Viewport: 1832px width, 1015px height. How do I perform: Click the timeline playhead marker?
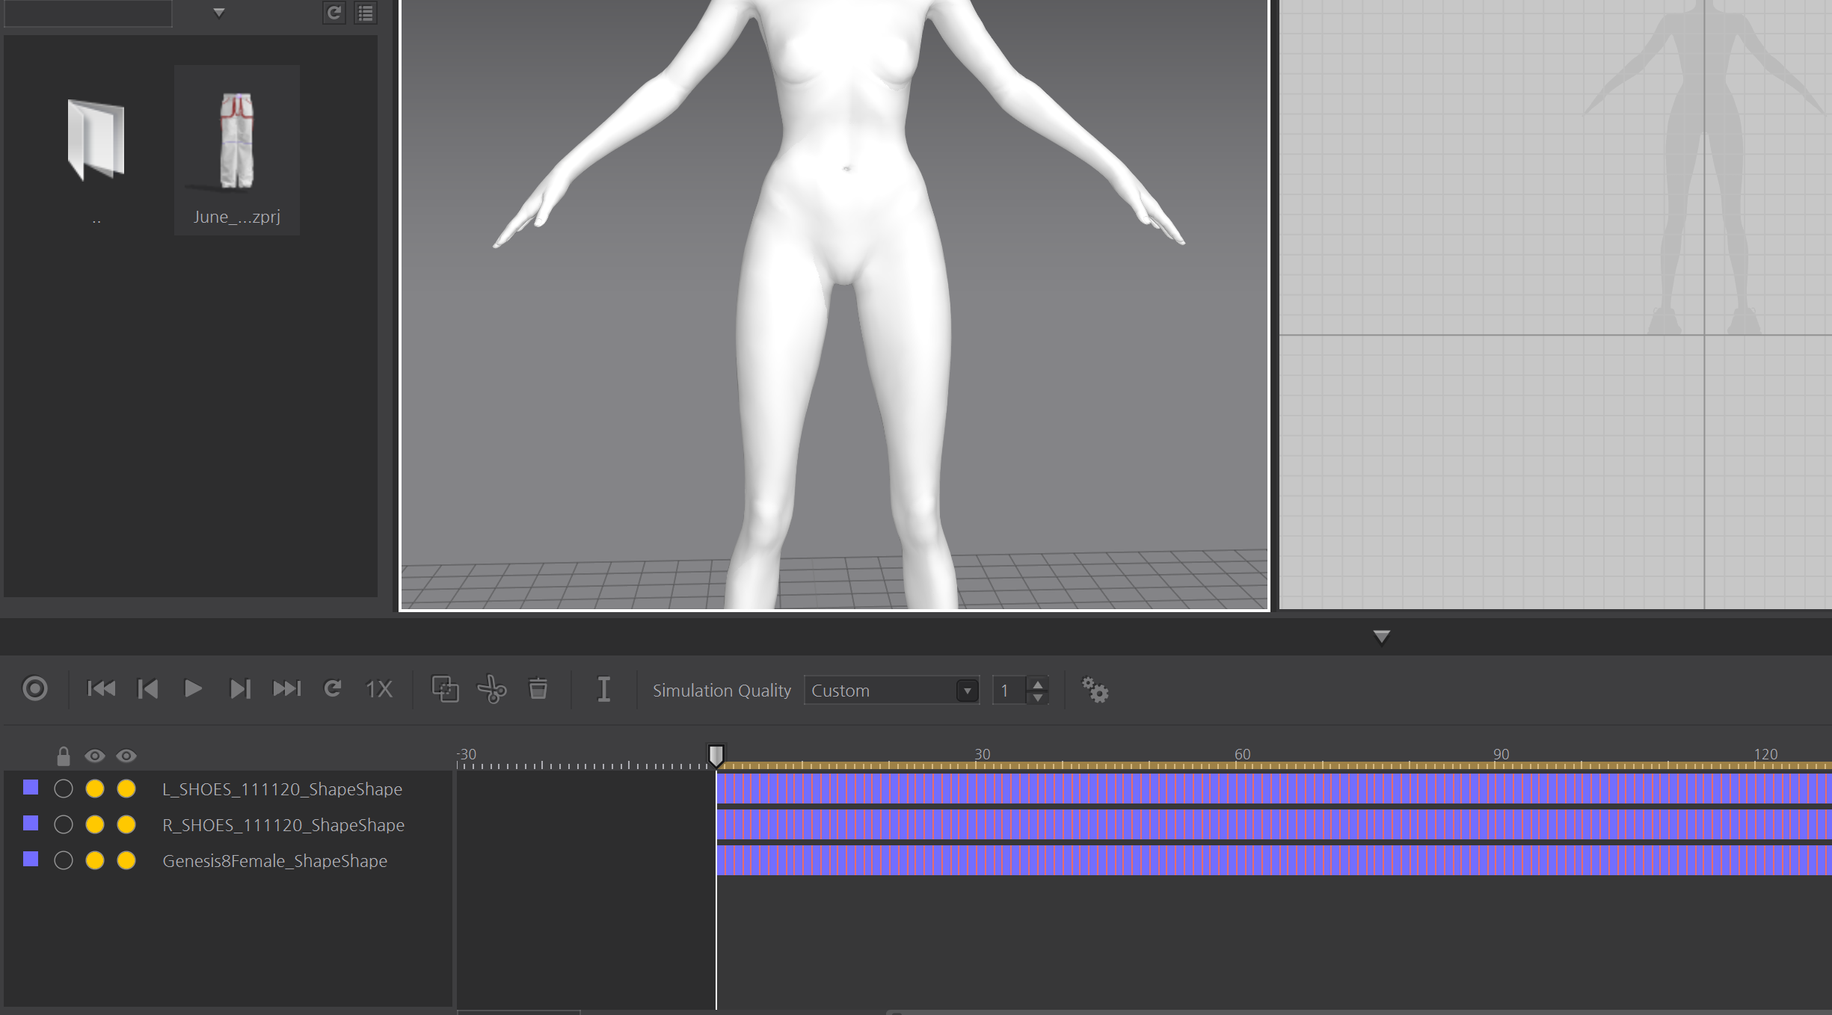(x=716, y=755)
